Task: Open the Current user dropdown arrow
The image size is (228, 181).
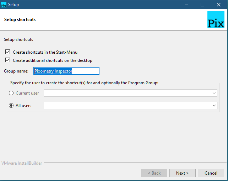Action: 214,93
